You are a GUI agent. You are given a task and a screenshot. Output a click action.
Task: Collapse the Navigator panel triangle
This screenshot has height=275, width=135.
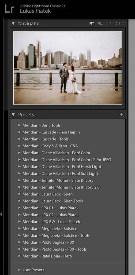(13, 24)
